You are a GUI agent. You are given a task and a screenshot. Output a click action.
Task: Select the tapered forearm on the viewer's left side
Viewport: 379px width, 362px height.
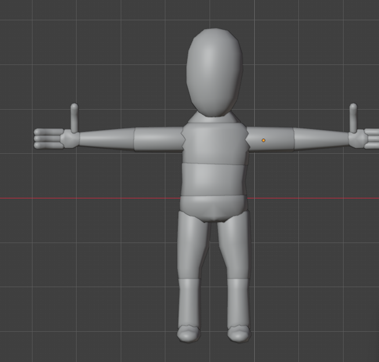point(106,139)
